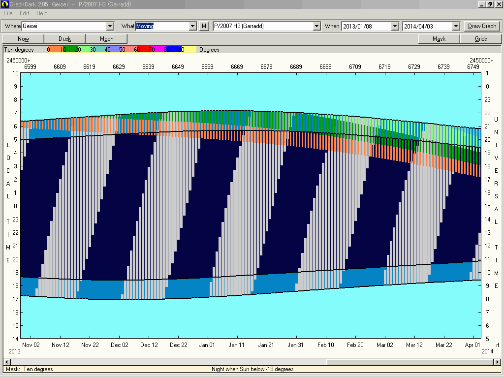Click the "Mar 22" date axis label

444,345
